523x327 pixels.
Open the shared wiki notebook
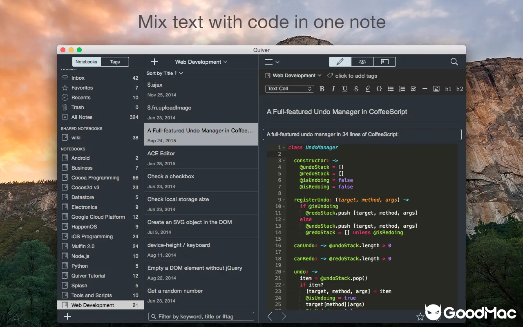tap(101, 137)
